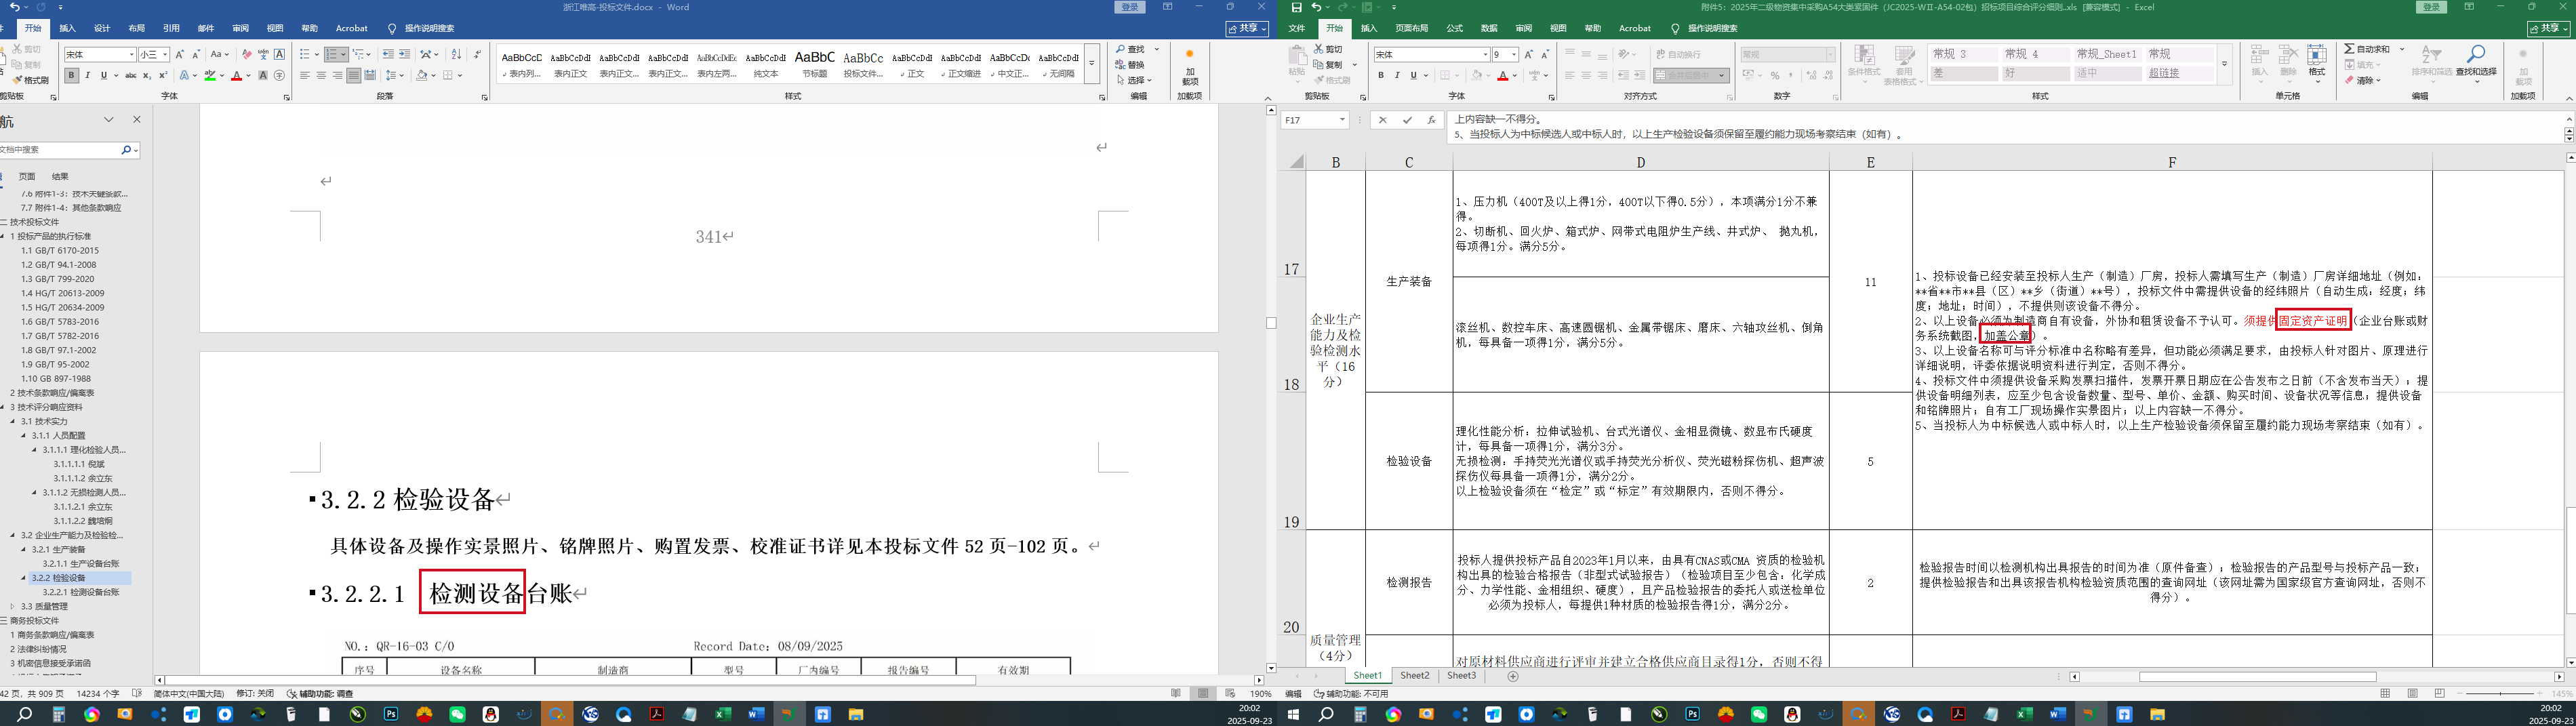Open Word font size dropdown (小三)
The image size is (2576, 726).
(165, 54)
